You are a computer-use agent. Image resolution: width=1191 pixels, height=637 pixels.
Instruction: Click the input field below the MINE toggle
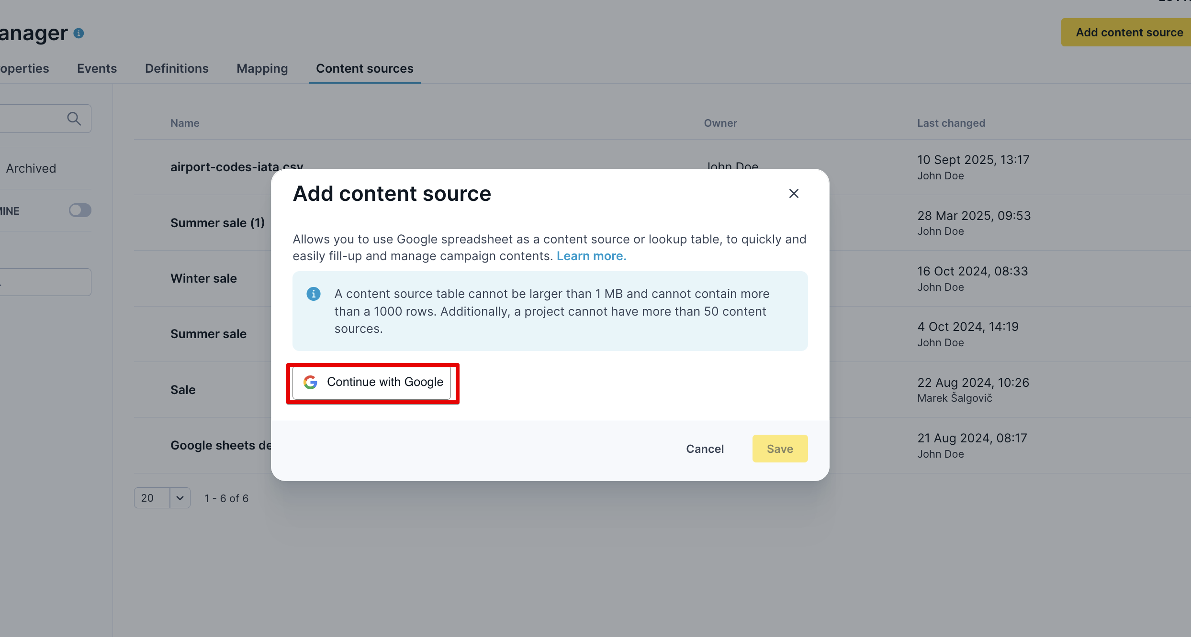point(45,282)
